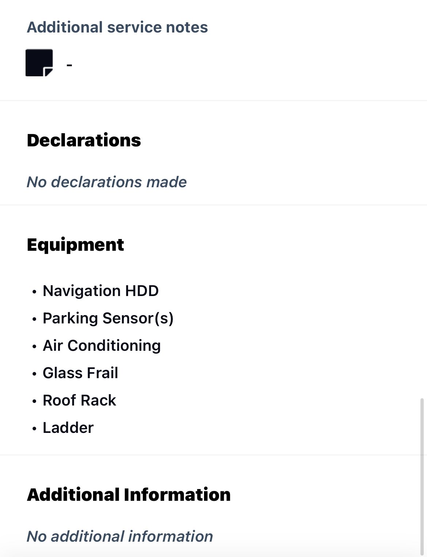Viewport: 427px width, 557px height.
Task: Click the Additional service notes label
Action: (x=118, y=27)
